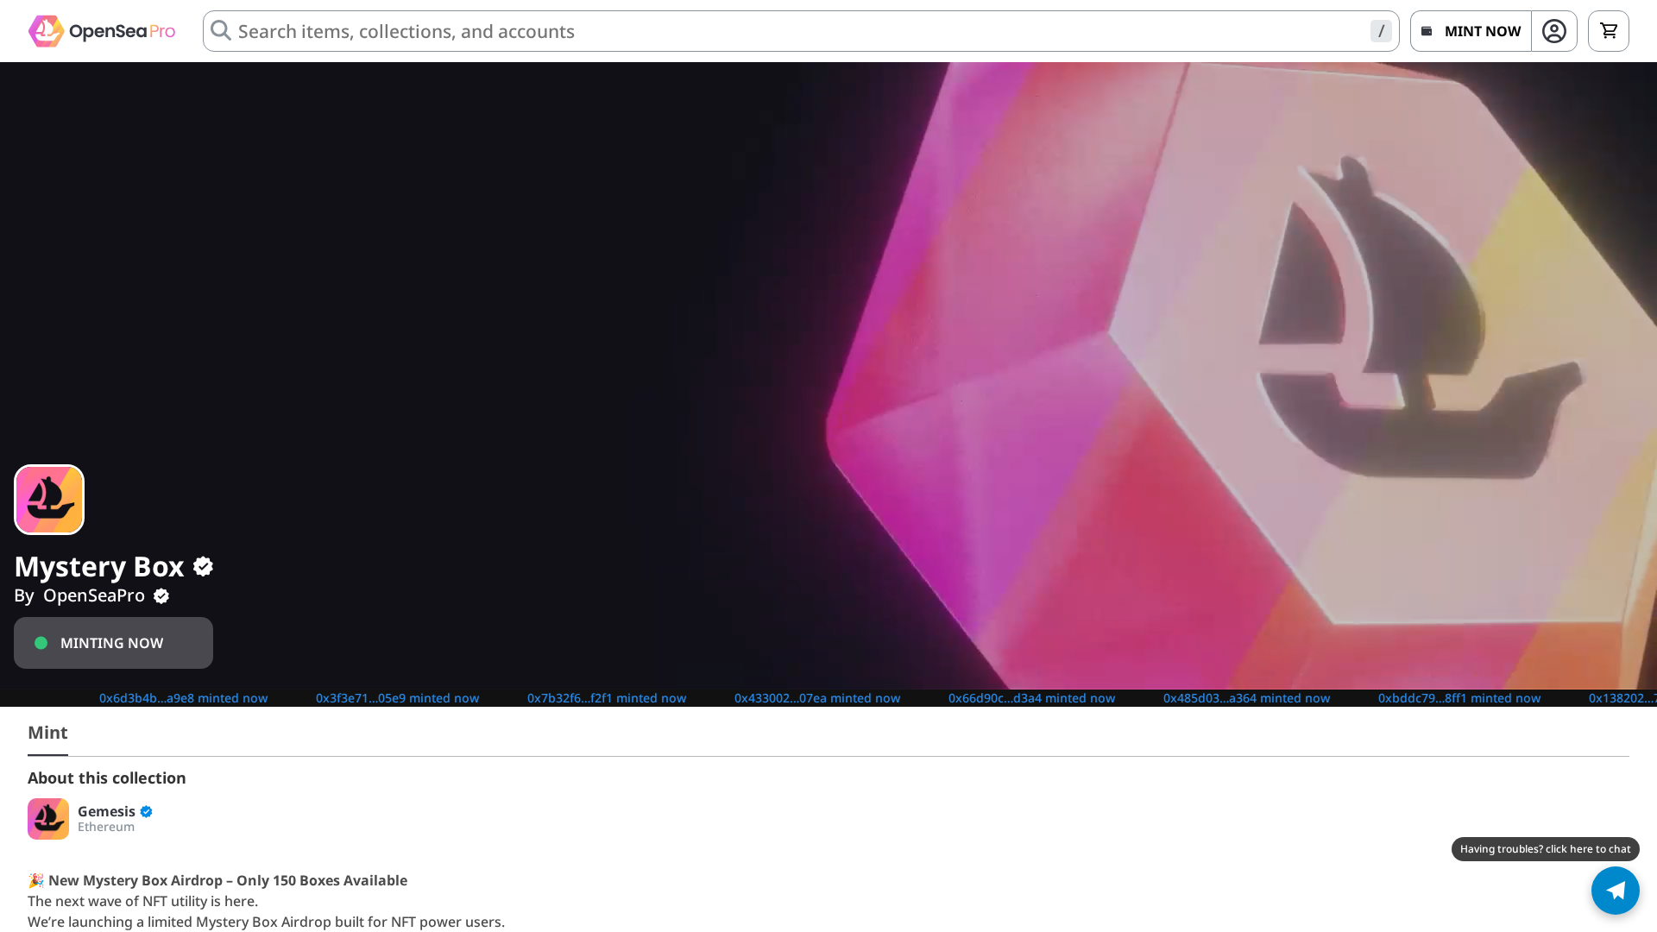The image size is (1657, 932).
Task: Open the 0x485d03...a364 minted now link
Action: 1246,698
